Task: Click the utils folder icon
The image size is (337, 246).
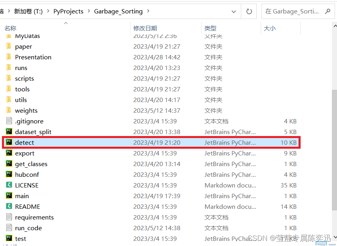Action: 9,100
